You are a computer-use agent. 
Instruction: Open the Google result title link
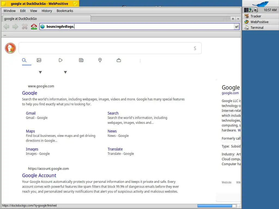29,93
